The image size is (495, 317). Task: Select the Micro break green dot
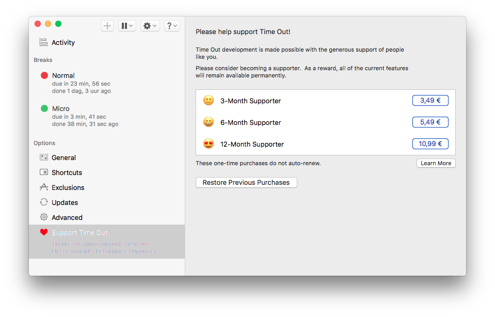pyautogui.click(x=44, y=109)
